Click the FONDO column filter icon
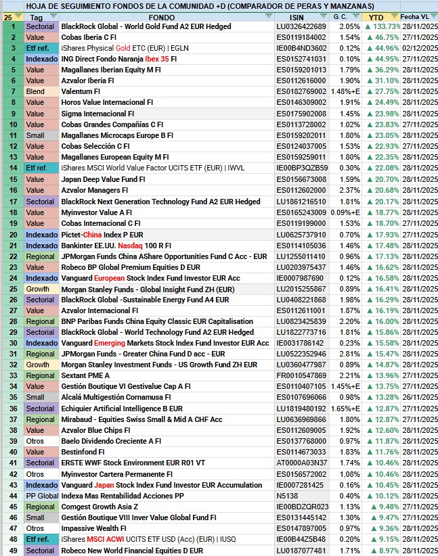This screenshot has height=556, width=438. [269, 17]
